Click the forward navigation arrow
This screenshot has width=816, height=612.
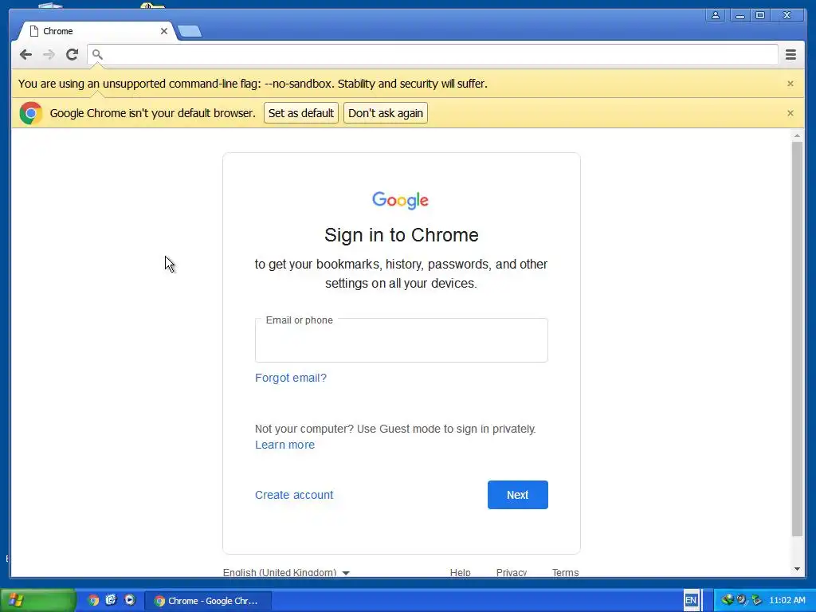click(49, 54)
